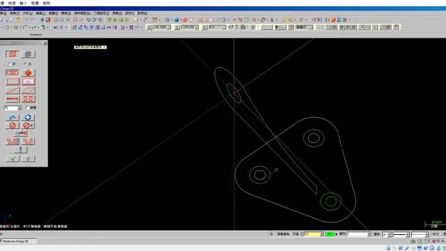Open the Y coordinate dropdown in the ribbon bar
The height and width of the screenshot is (251, 446).
(197, 27)
